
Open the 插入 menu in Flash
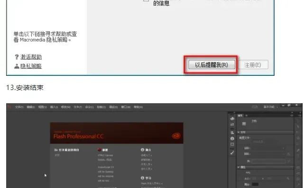[54, 107]
